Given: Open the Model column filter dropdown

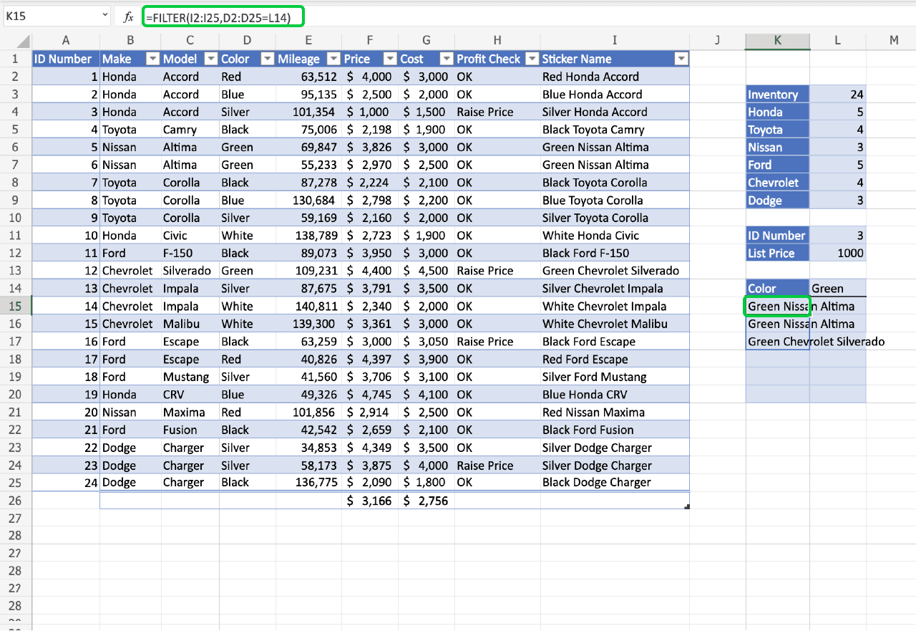Looking at the screenshot, I should coord(210,59).
